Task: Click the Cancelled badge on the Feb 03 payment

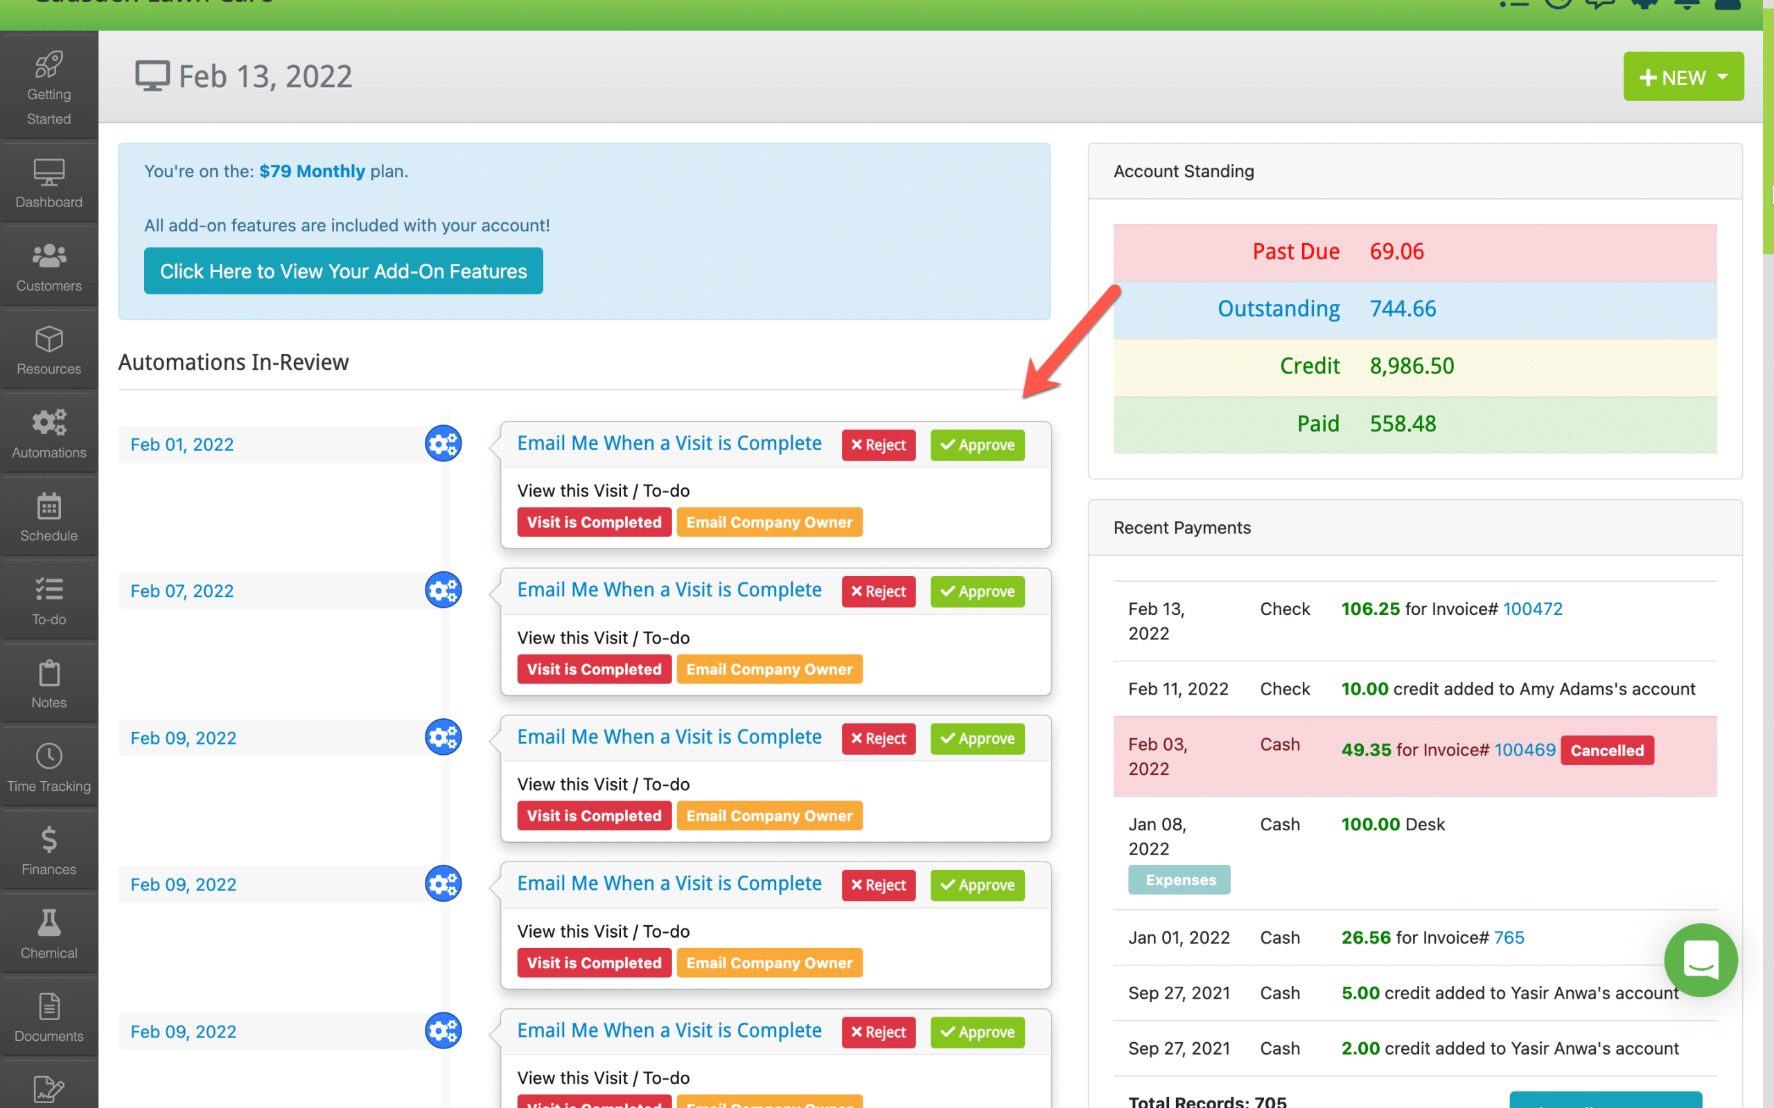Action: pos(1607,750)
